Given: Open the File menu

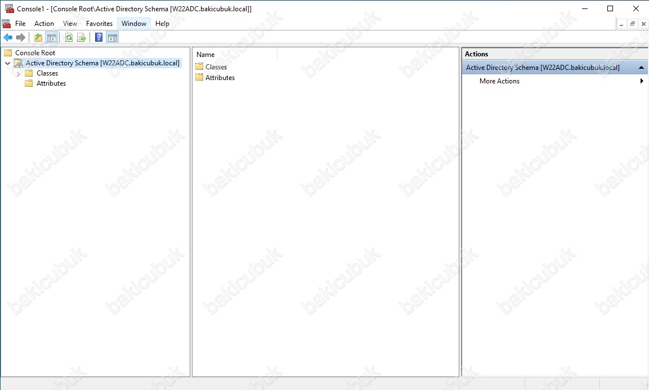Looking at the screenshot, I should 20,24.
